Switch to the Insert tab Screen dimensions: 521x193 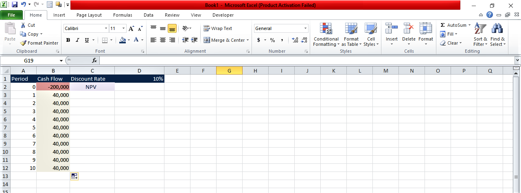click(x=59, y=15)
